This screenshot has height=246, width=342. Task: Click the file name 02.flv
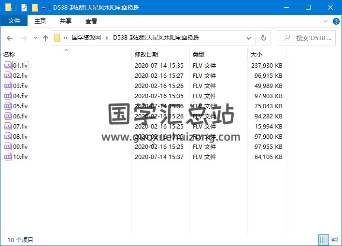coord(20,76)
